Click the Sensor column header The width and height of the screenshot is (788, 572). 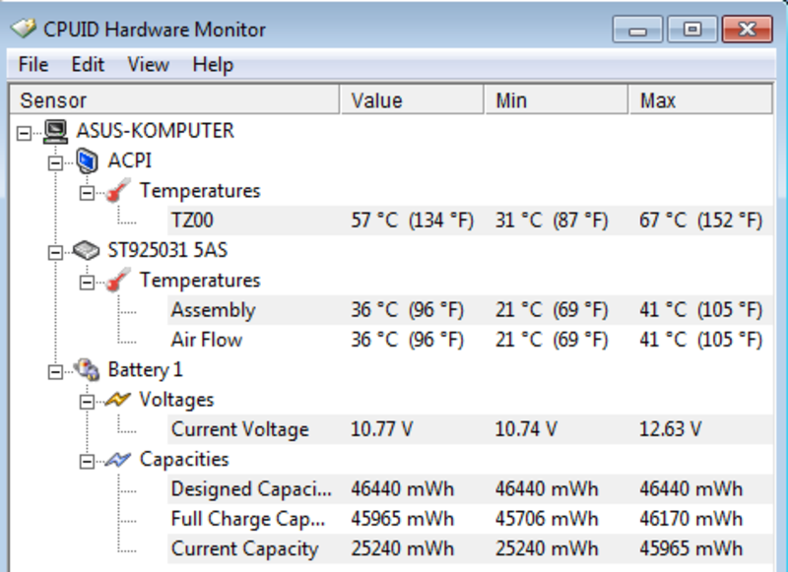[174, 100]
